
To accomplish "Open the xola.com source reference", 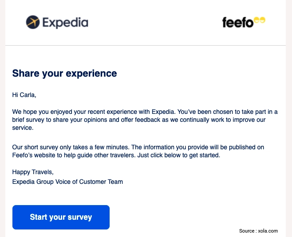I will click(268, 231).
